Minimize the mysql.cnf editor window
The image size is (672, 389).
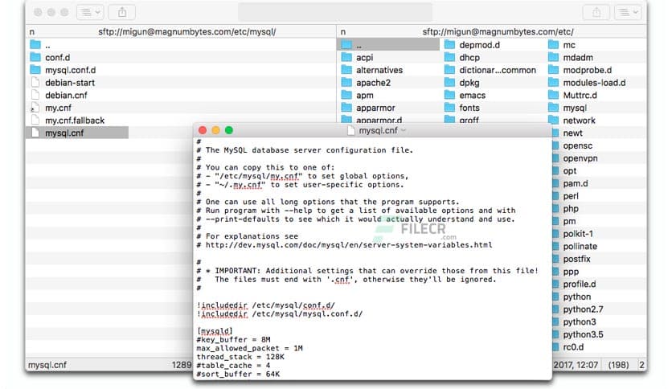[215, 130]
